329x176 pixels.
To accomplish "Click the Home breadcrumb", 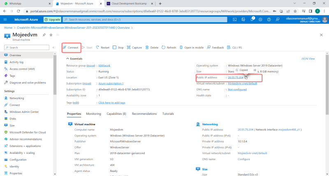I will click(x=8, y=27).
